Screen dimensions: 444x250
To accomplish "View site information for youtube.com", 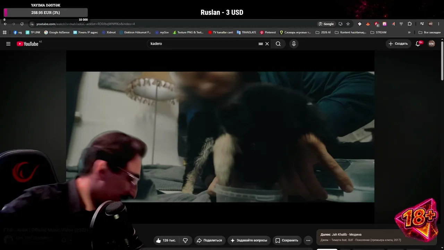I will 32,24.
